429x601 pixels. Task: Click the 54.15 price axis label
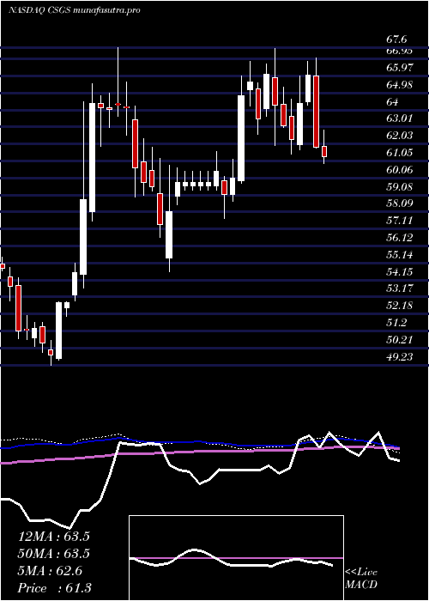coord(400,272)
